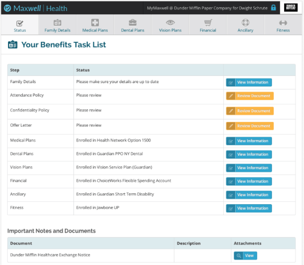The width and height of the screenshot is (304, 265).
Task: Open the Financial tab
Action: pos(208,25)
